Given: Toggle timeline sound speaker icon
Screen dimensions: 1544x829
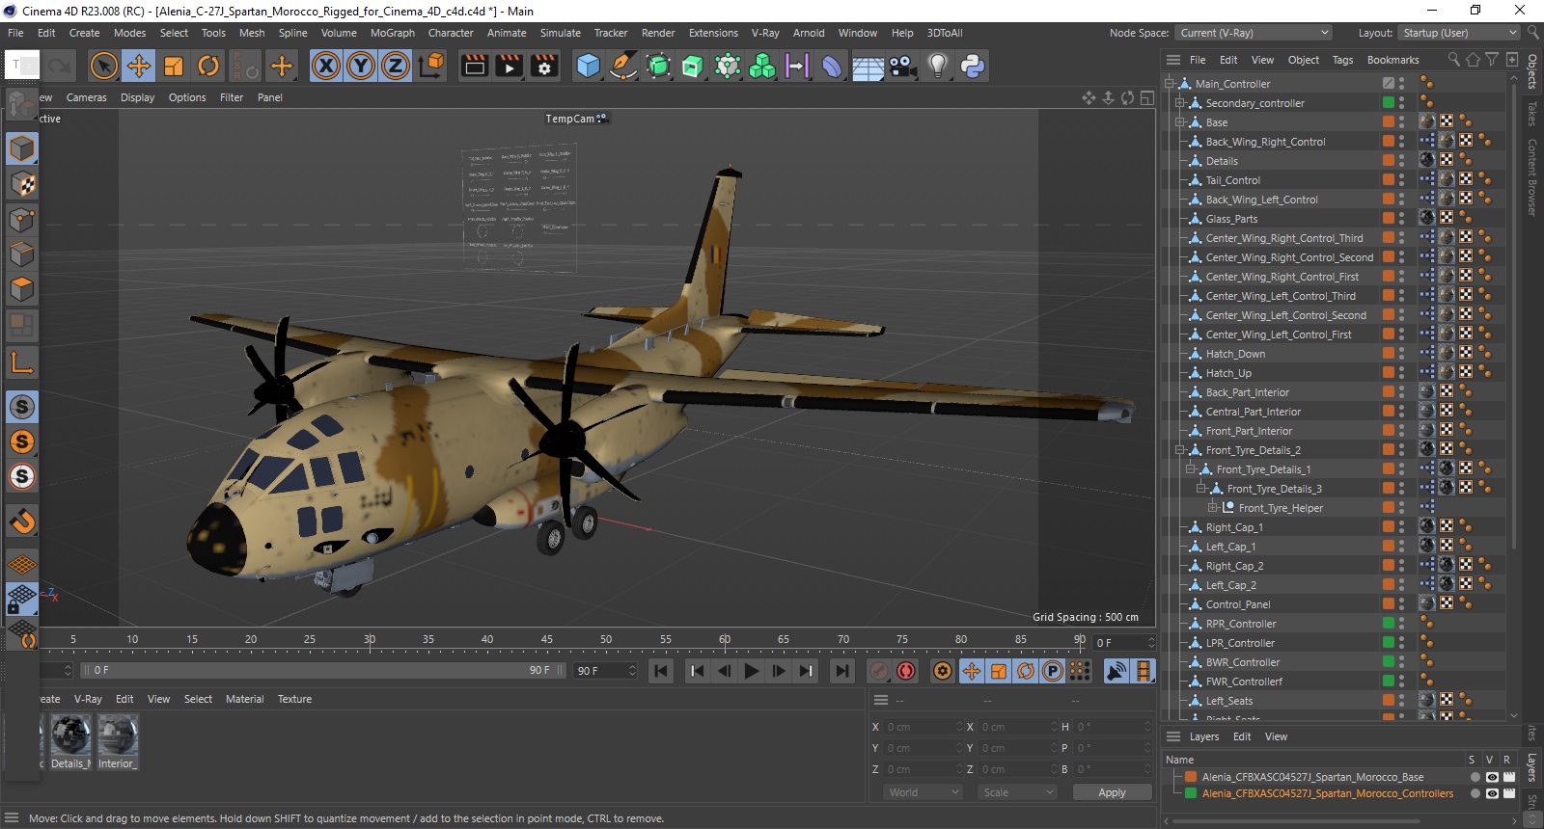Looking at the screenshot, I should click(1117, 671).
